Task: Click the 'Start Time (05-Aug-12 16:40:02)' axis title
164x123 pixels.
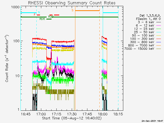Action: (x=72, y=118)
